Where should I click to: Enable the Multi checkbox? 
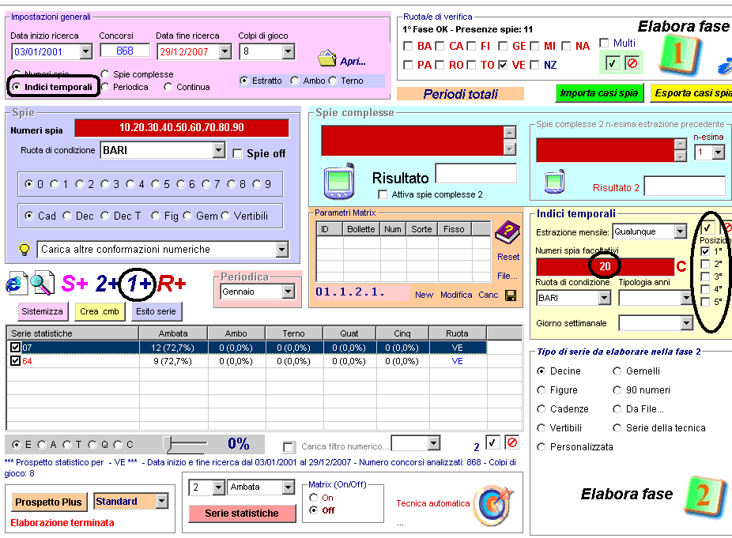tap(604, 43)
